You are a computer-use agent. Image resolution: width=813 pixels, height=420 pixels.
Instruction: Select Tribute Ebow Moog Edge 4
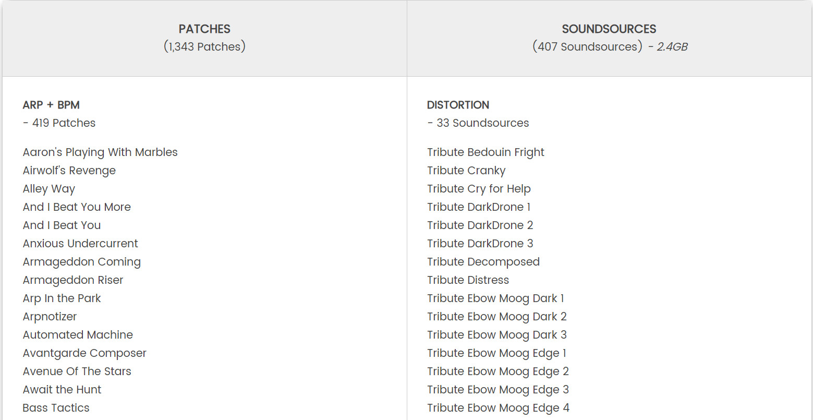tap(498, 408)
